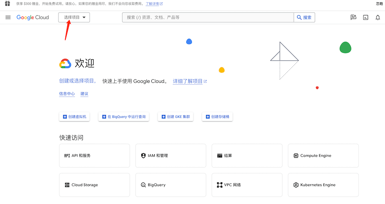Click the Google Cloud logo
Image resolution: width=385 pixels, height=204 pixels.
[33, 17]
